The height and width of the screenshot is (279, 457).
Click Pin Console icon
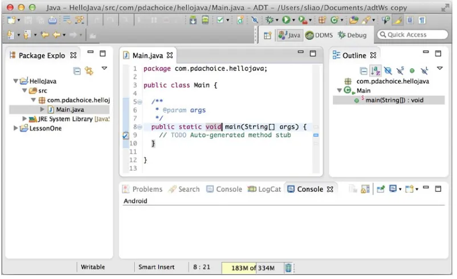pyautogui.click(x=381, y=189)
